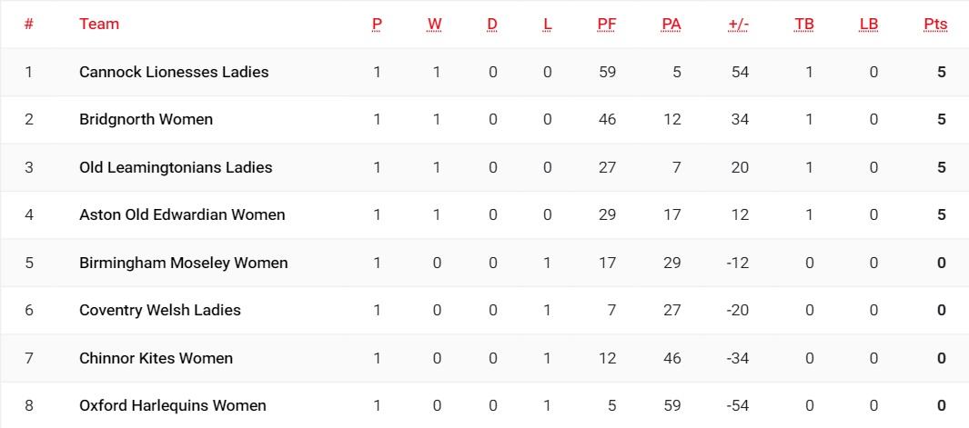The image size is (969, 428).
Task: Click Birmingham Moseley Women team name
Action: coord(184,263)
